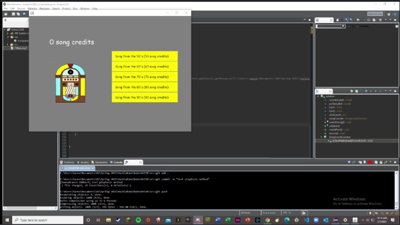Buy a 50's song for 50 credits

pyautogui.click(x=144, y=56)
